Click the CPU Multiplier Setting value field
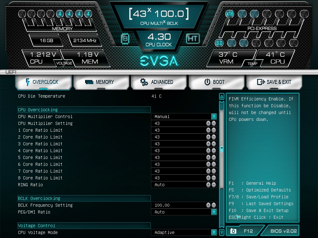 [x=184, y=123]
